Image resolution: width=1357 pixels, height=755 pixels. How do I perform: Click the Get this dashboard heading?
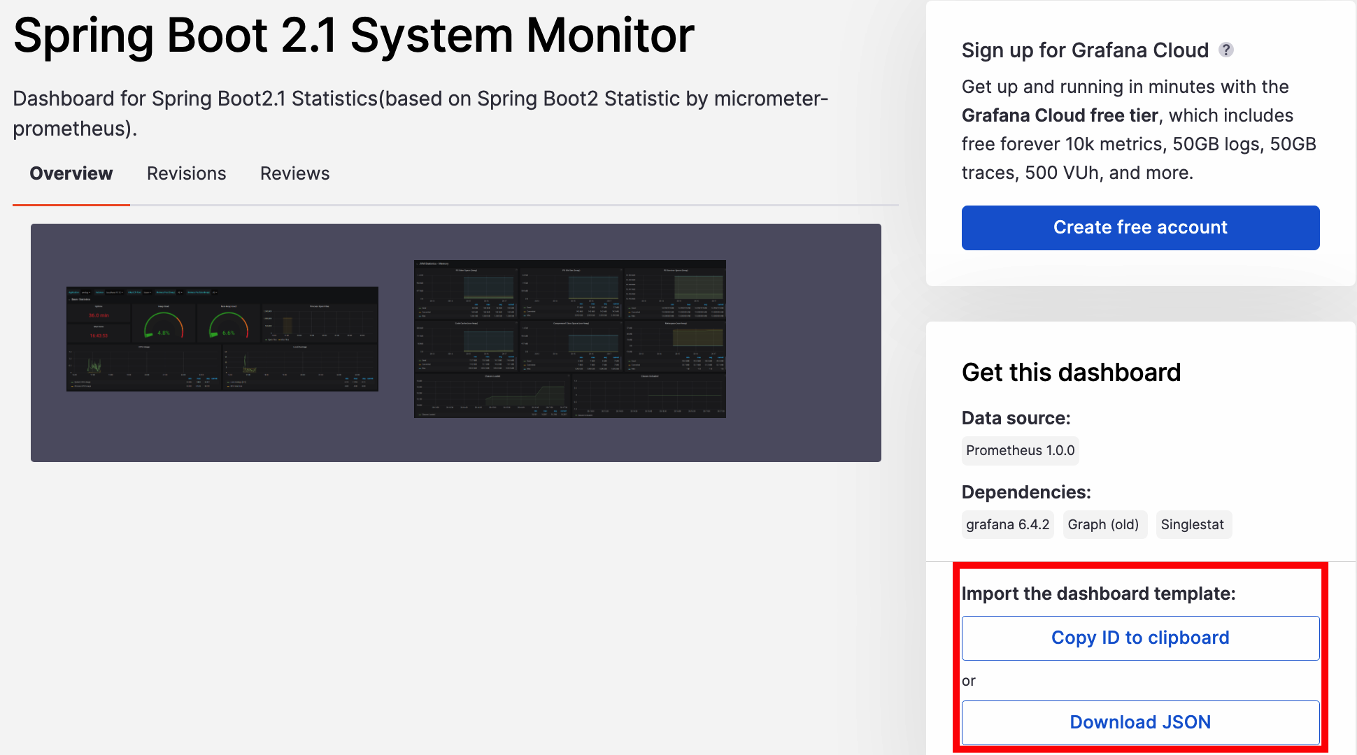pos(1070,373)
